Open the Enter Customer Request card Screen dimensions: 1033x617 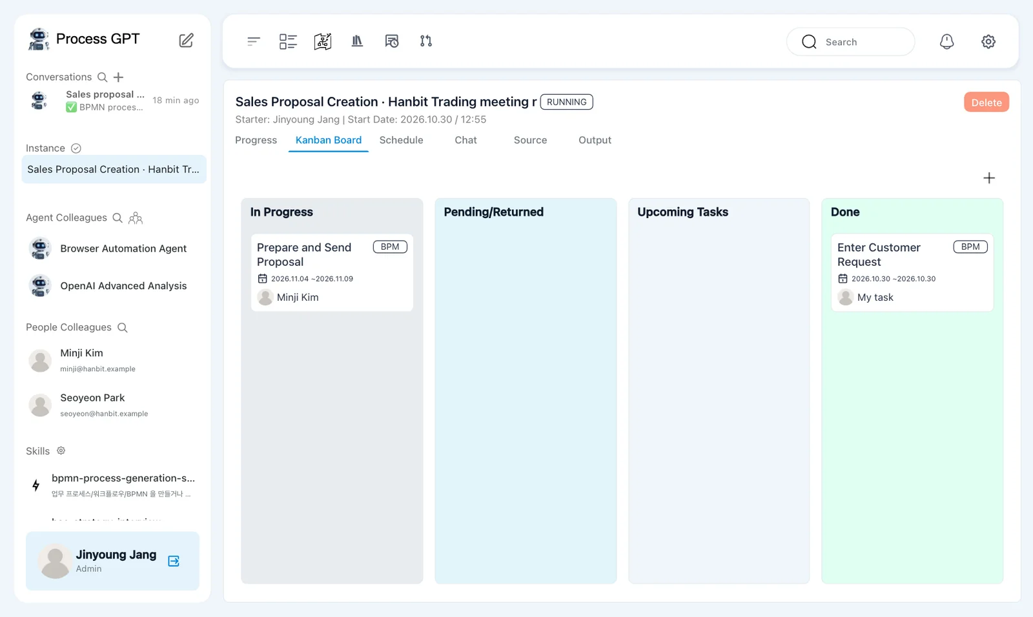click(912, 272)
